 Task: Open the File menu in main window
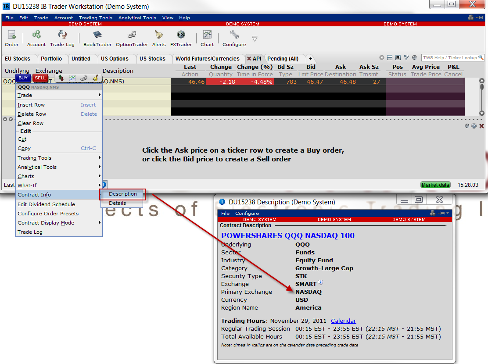point(9,18)
